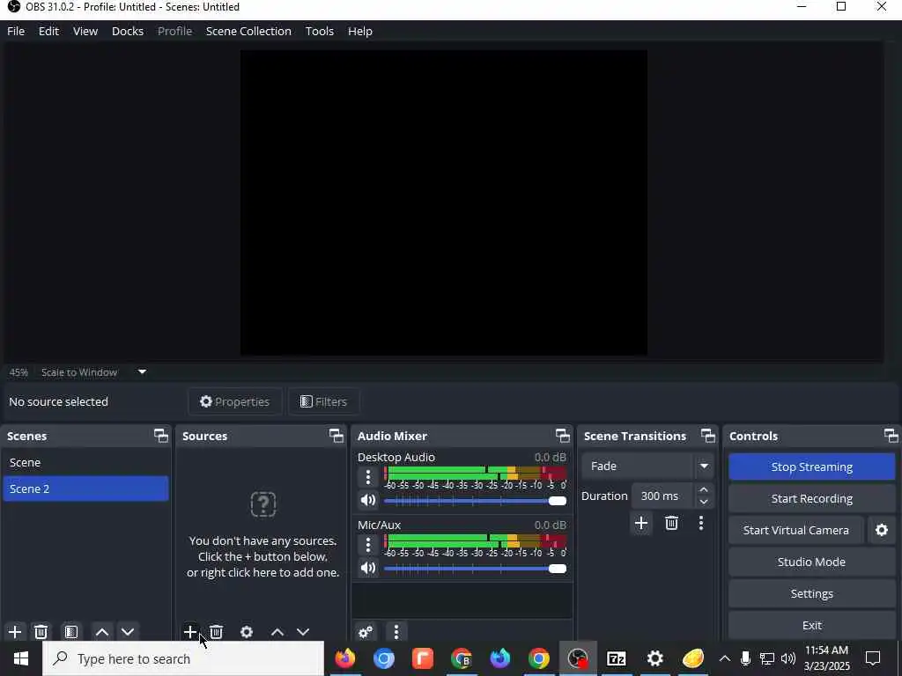The image size is (902, 676).
Task: Open source properties gear in Sources dock
Action: click(x=247, y=632)
